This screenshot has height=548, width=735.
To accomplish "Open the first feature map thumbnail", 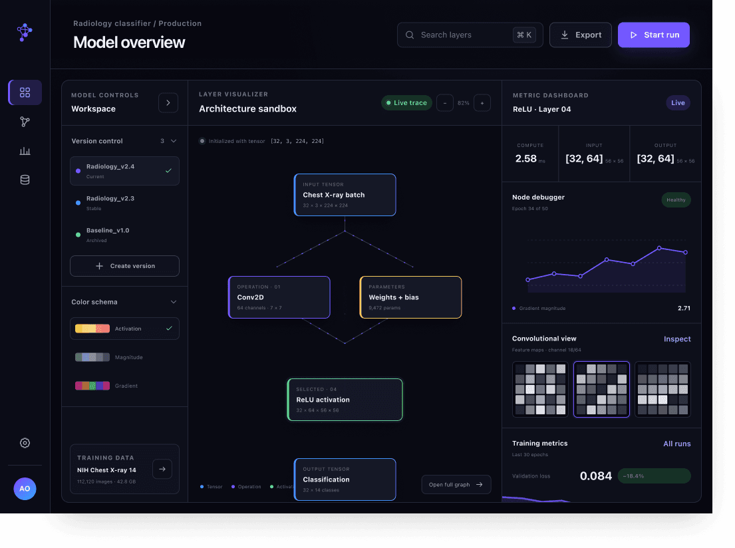I will pos(540,389).
